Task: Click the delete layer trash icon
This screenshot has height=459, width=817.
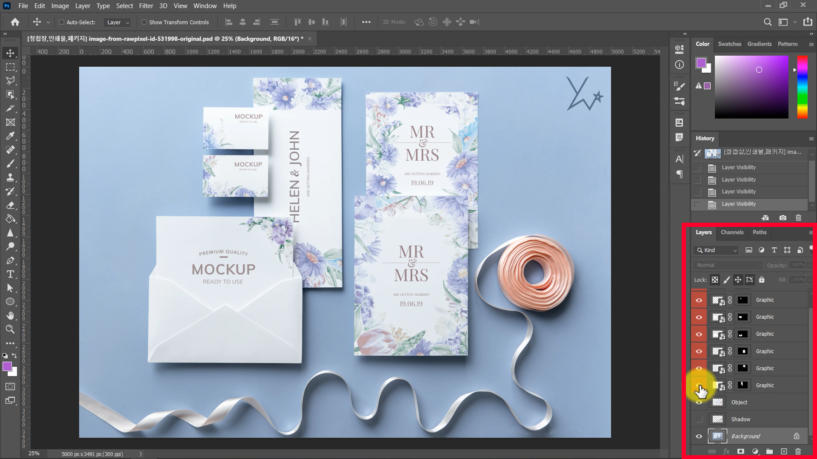Action: [x=798, y=451]
